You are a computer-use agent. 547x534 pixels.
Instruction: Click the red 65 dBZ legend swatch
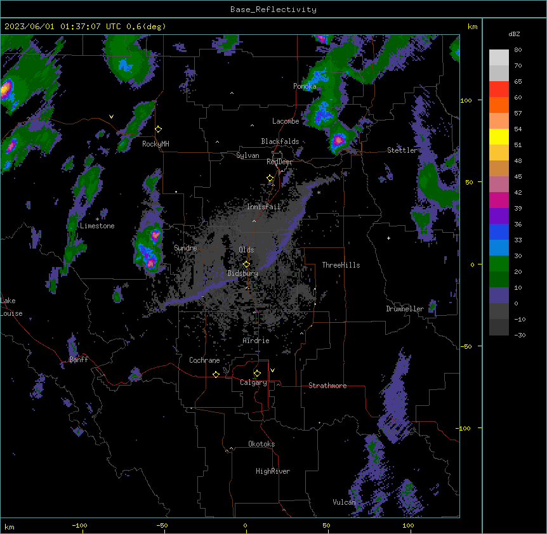(499, 89)
